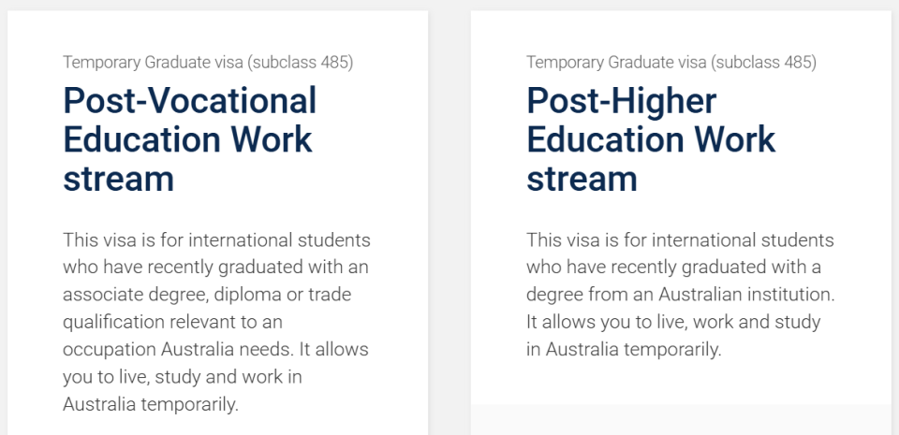Click "in Australia temporarily." in the Post-Higher card
This screenshot has width=899, height=435.
pos(624,350)
